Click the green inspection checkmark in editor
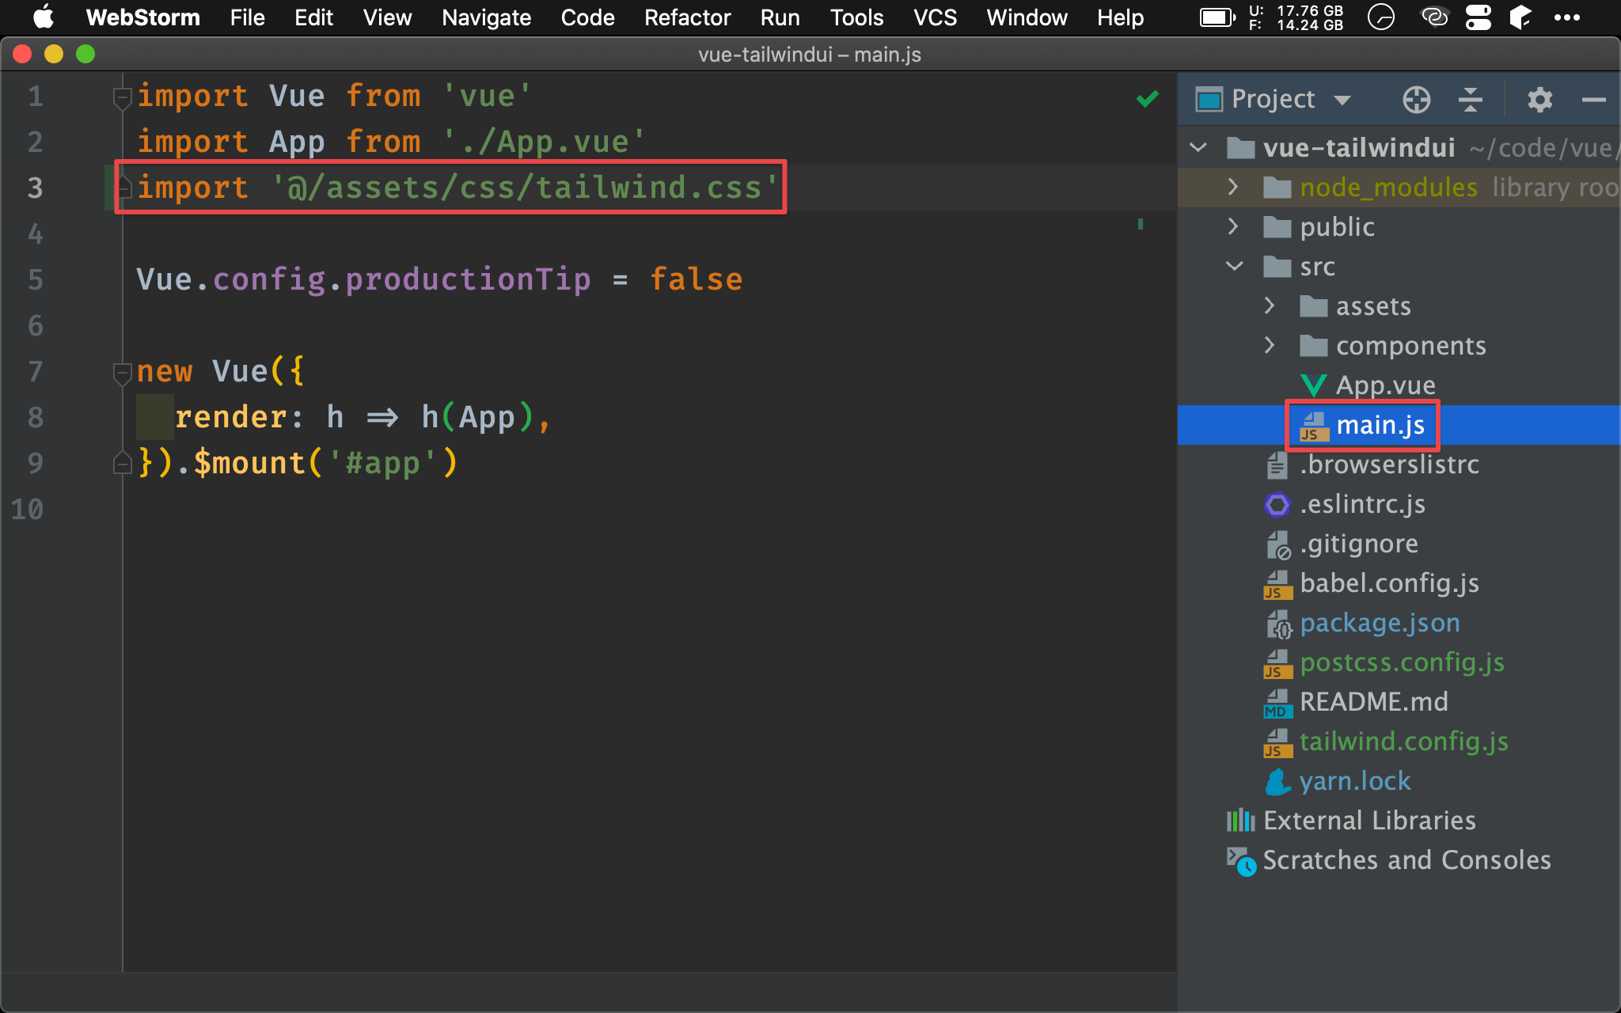 (1147, 99)
